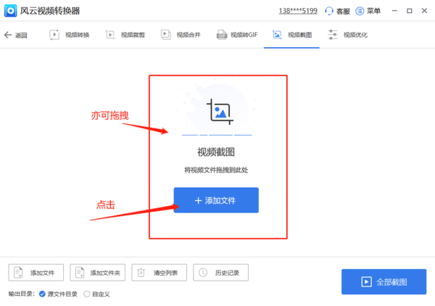This screenshot has width=435, height=306.
Task: Minimize the window
Action: click(x=394, y=11)
